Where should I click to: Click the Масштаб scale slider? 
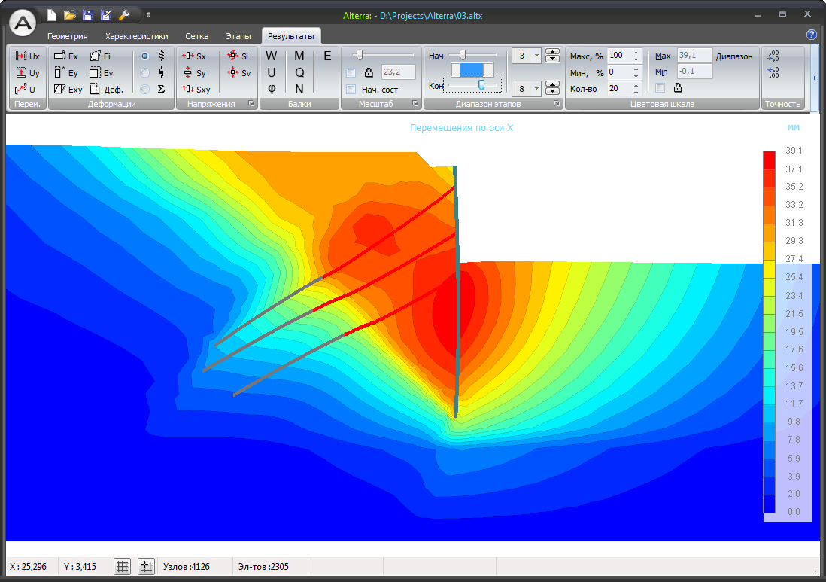pos(383,55)
